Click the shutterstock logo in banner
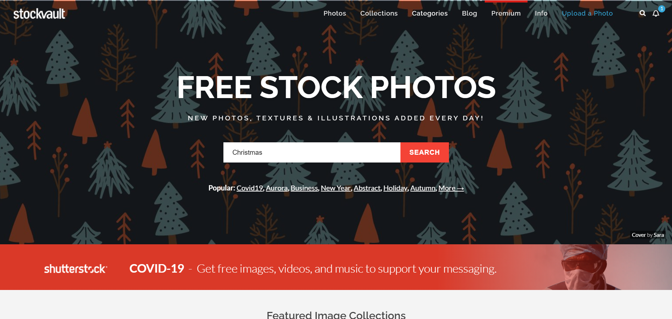 76,269
